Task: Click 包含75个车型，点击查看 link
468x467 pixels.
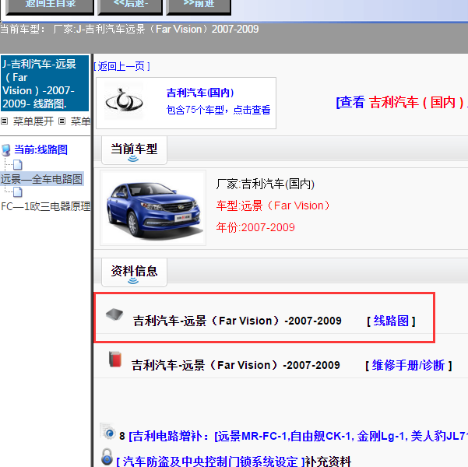Action: (218, 110)
